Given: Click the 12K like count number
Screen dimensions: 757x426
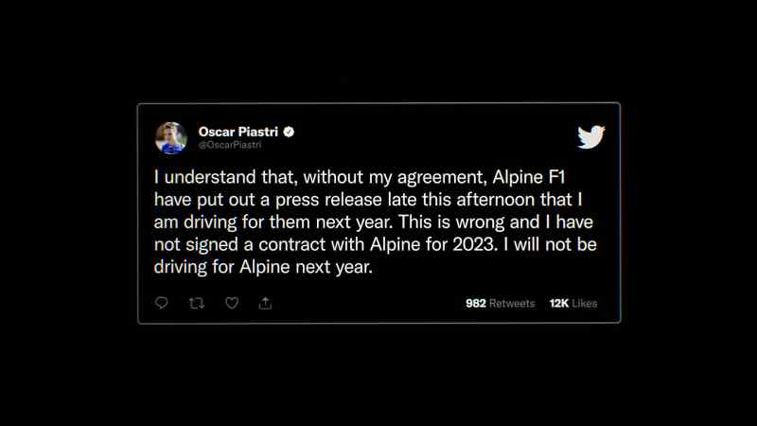Looking at the screenshot, I should coord(559,303).
